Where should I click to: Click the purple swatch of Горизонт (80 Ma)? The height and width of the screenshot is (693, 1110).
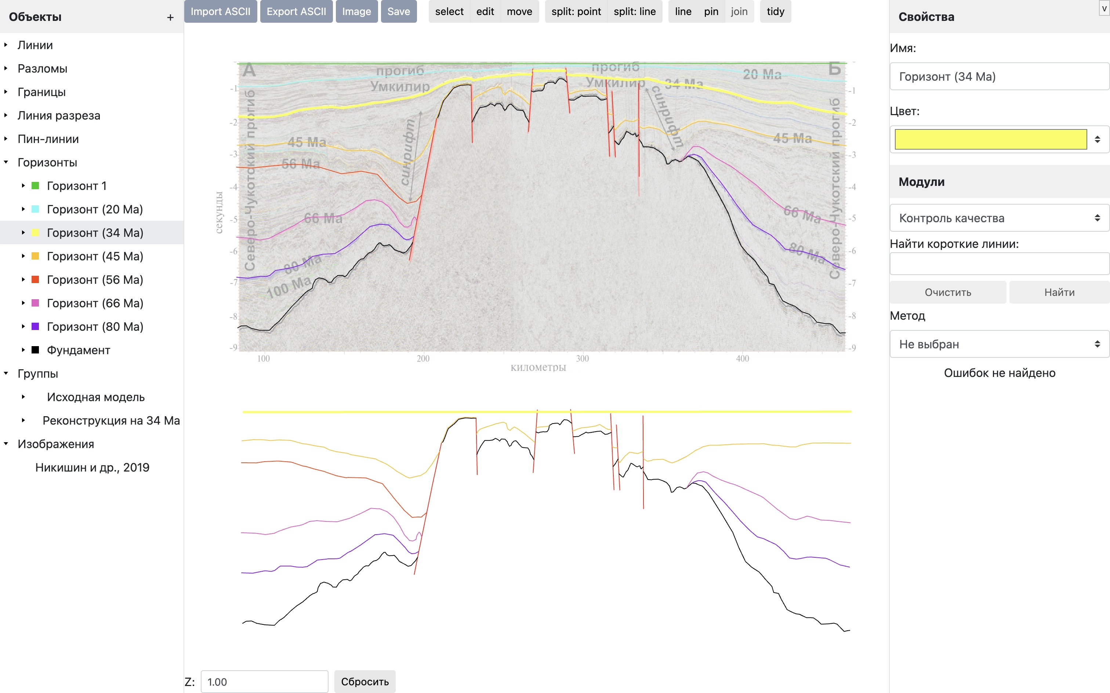click(35, 326)
